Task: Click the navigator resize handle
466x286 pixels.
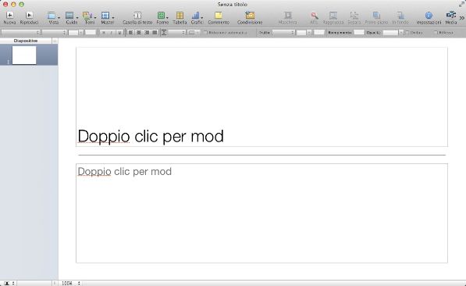Action: coord(55,284)
